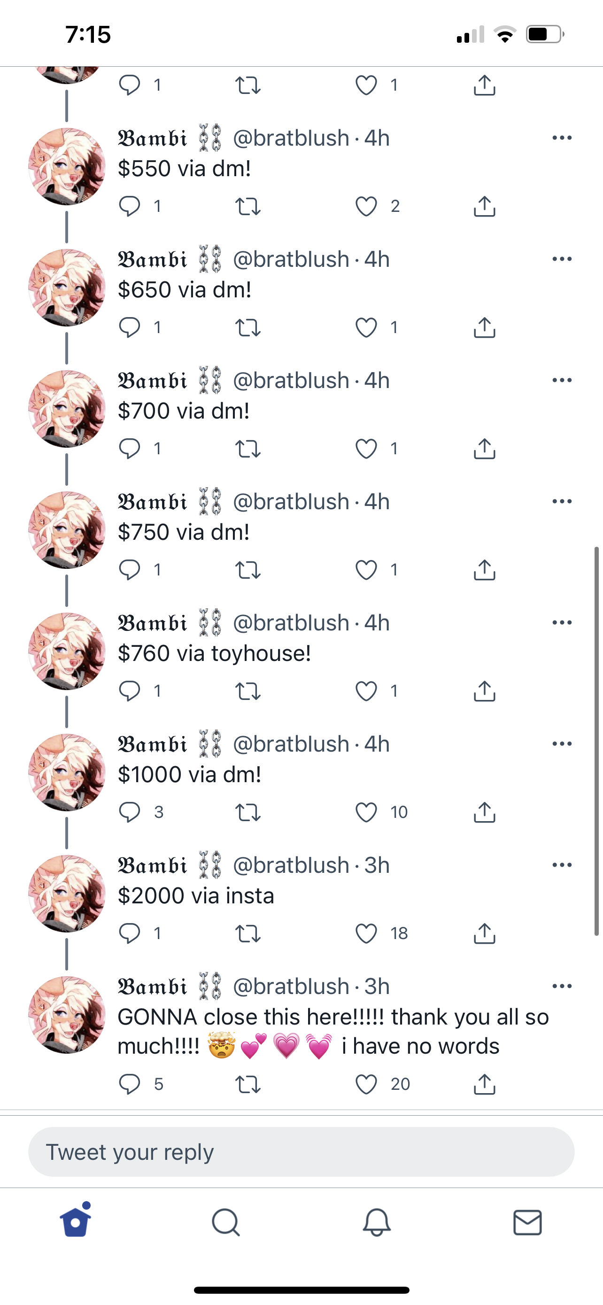This screenshot has height=1305, width=603.
Task: Retweet the $650 via dm tweet
Action: tap(248, 328)
